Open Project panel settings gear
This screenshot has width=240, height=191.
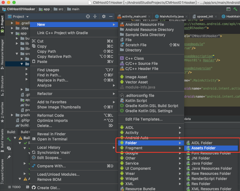pos(104,16)
